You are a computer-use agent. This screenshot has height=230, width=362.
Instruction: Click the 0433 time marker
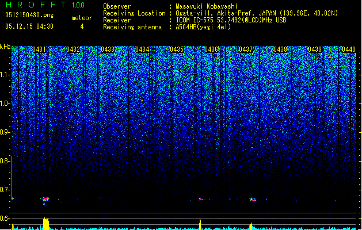pyautogui.click(x=108, y=49)
